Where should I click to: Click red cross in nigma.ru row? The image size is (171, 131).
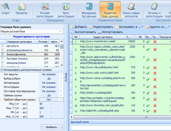[155, 50]
